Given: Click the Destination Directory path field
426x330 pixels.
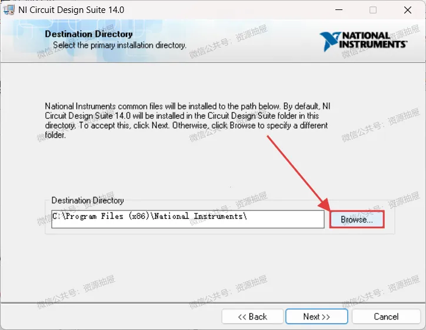Looking at the screenshot, I should tap(188, 219).
